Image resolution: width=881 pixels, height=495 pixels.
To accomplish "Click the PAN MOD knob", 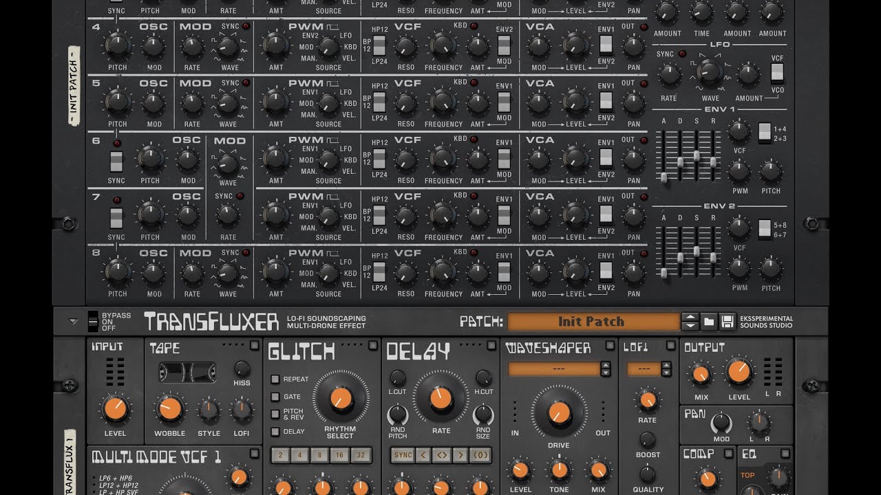I will (x=721, y=423).
